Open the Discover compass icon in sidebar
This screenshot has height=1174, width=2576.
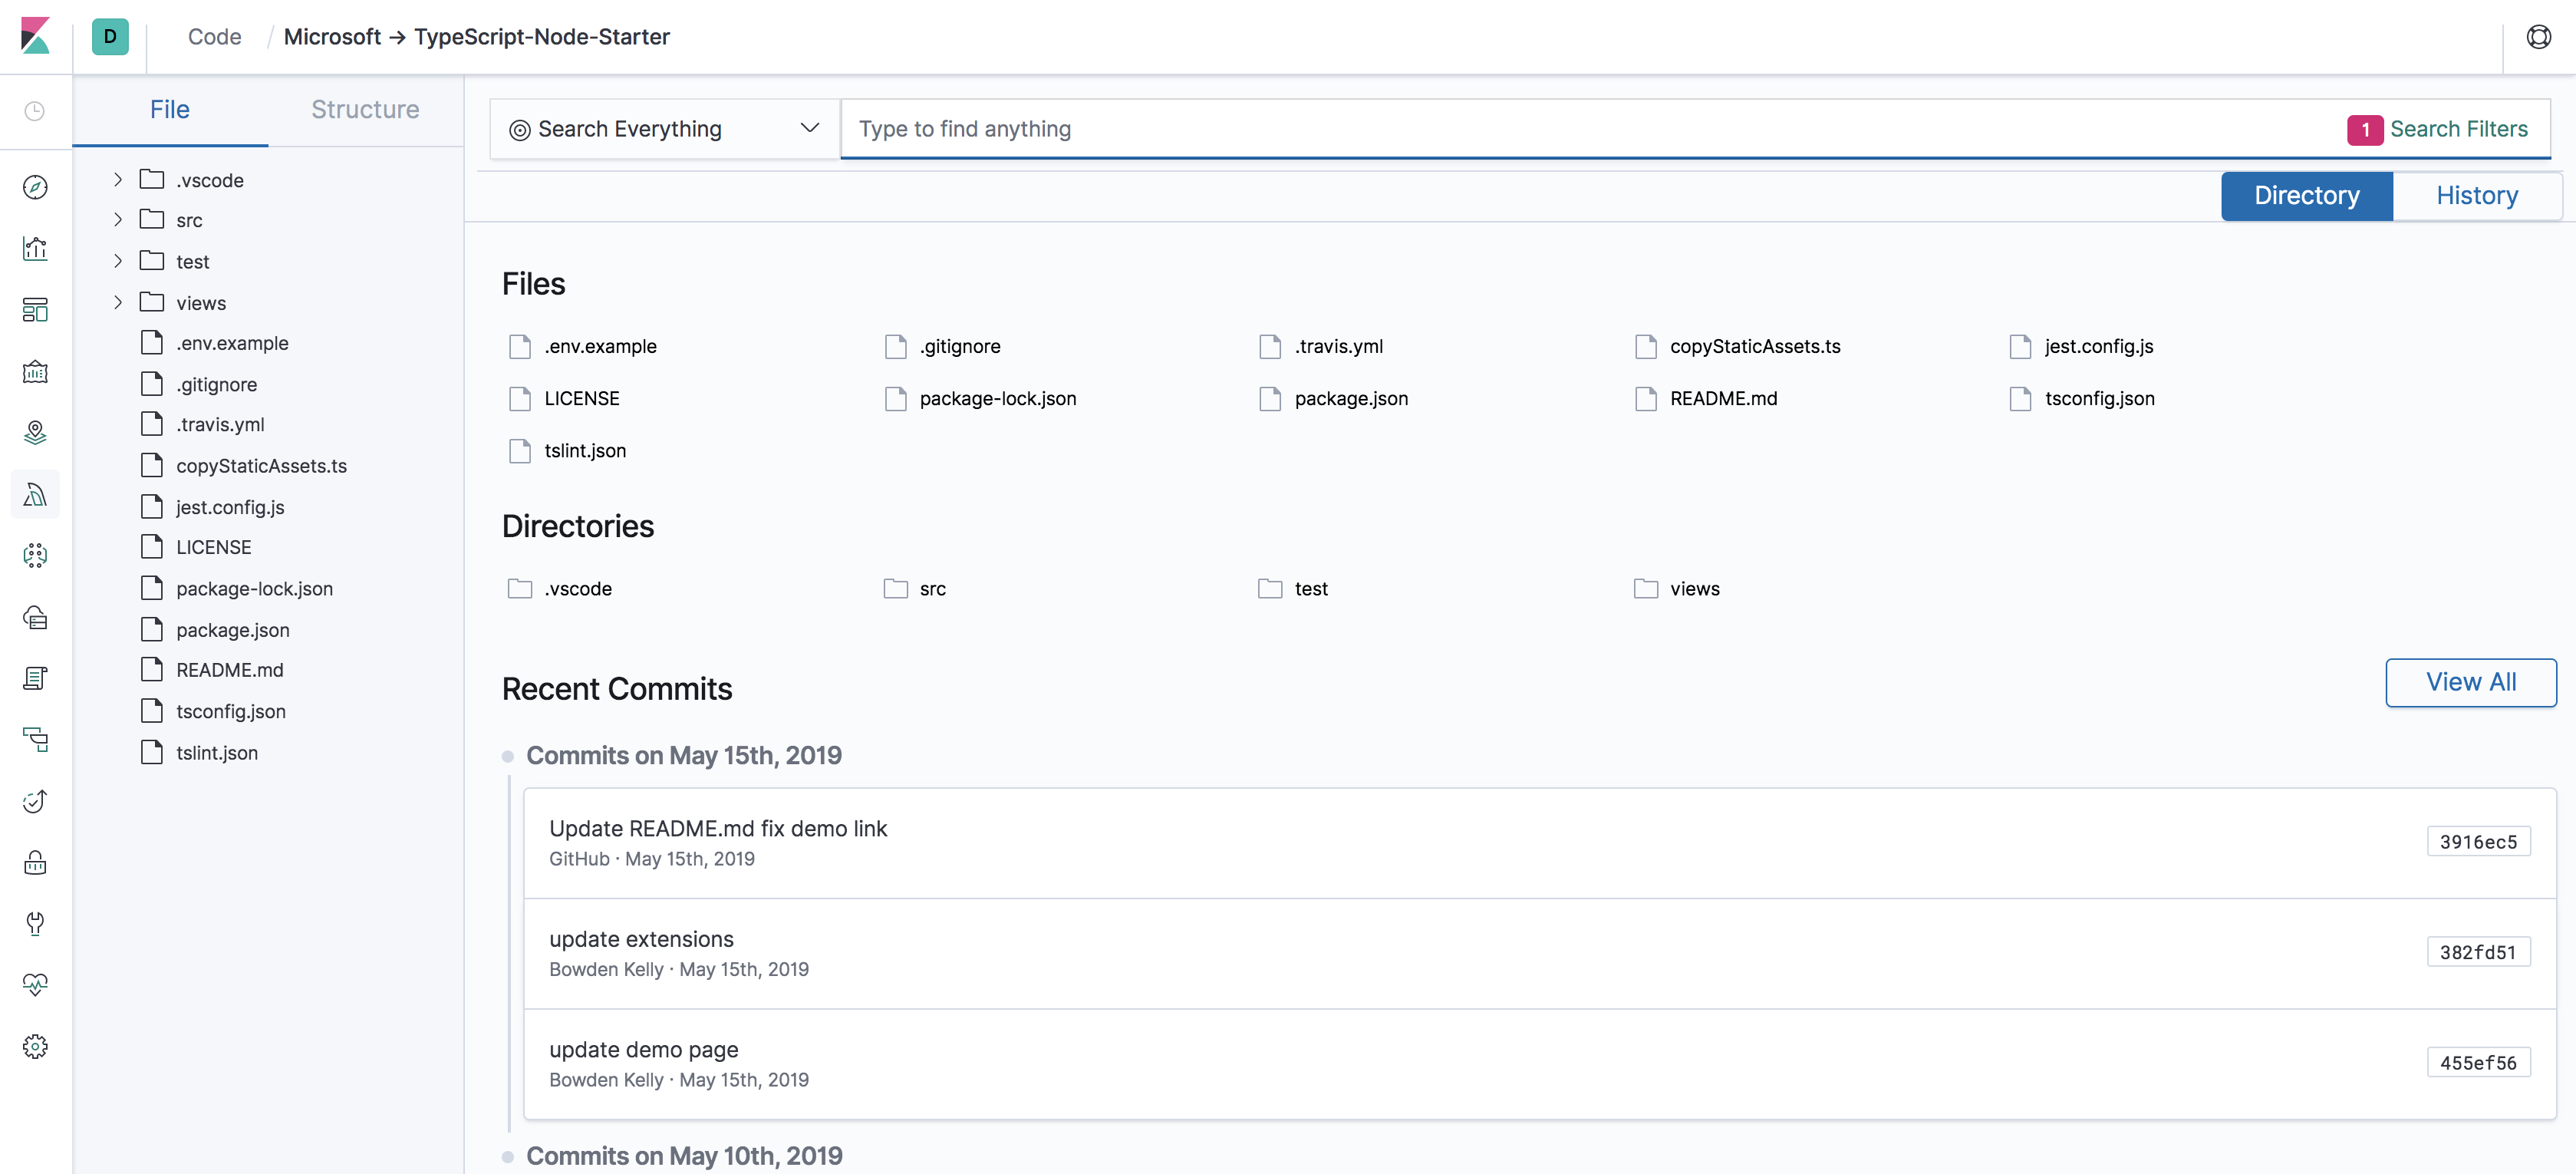pos(35,187)
